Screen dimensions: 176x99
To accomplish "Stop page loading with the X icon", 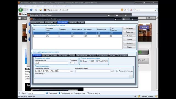I will (x=36, y=10).
